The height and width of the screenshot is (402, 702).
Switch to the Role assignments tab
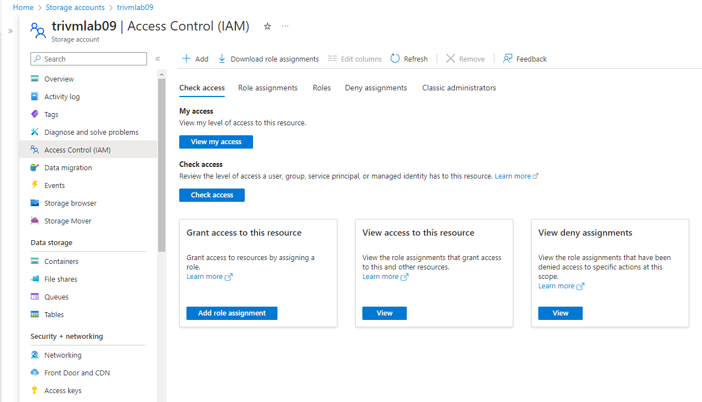click(x=267, y=88)
